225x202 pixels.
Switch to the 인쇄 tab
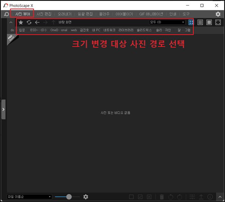(173, 14)
